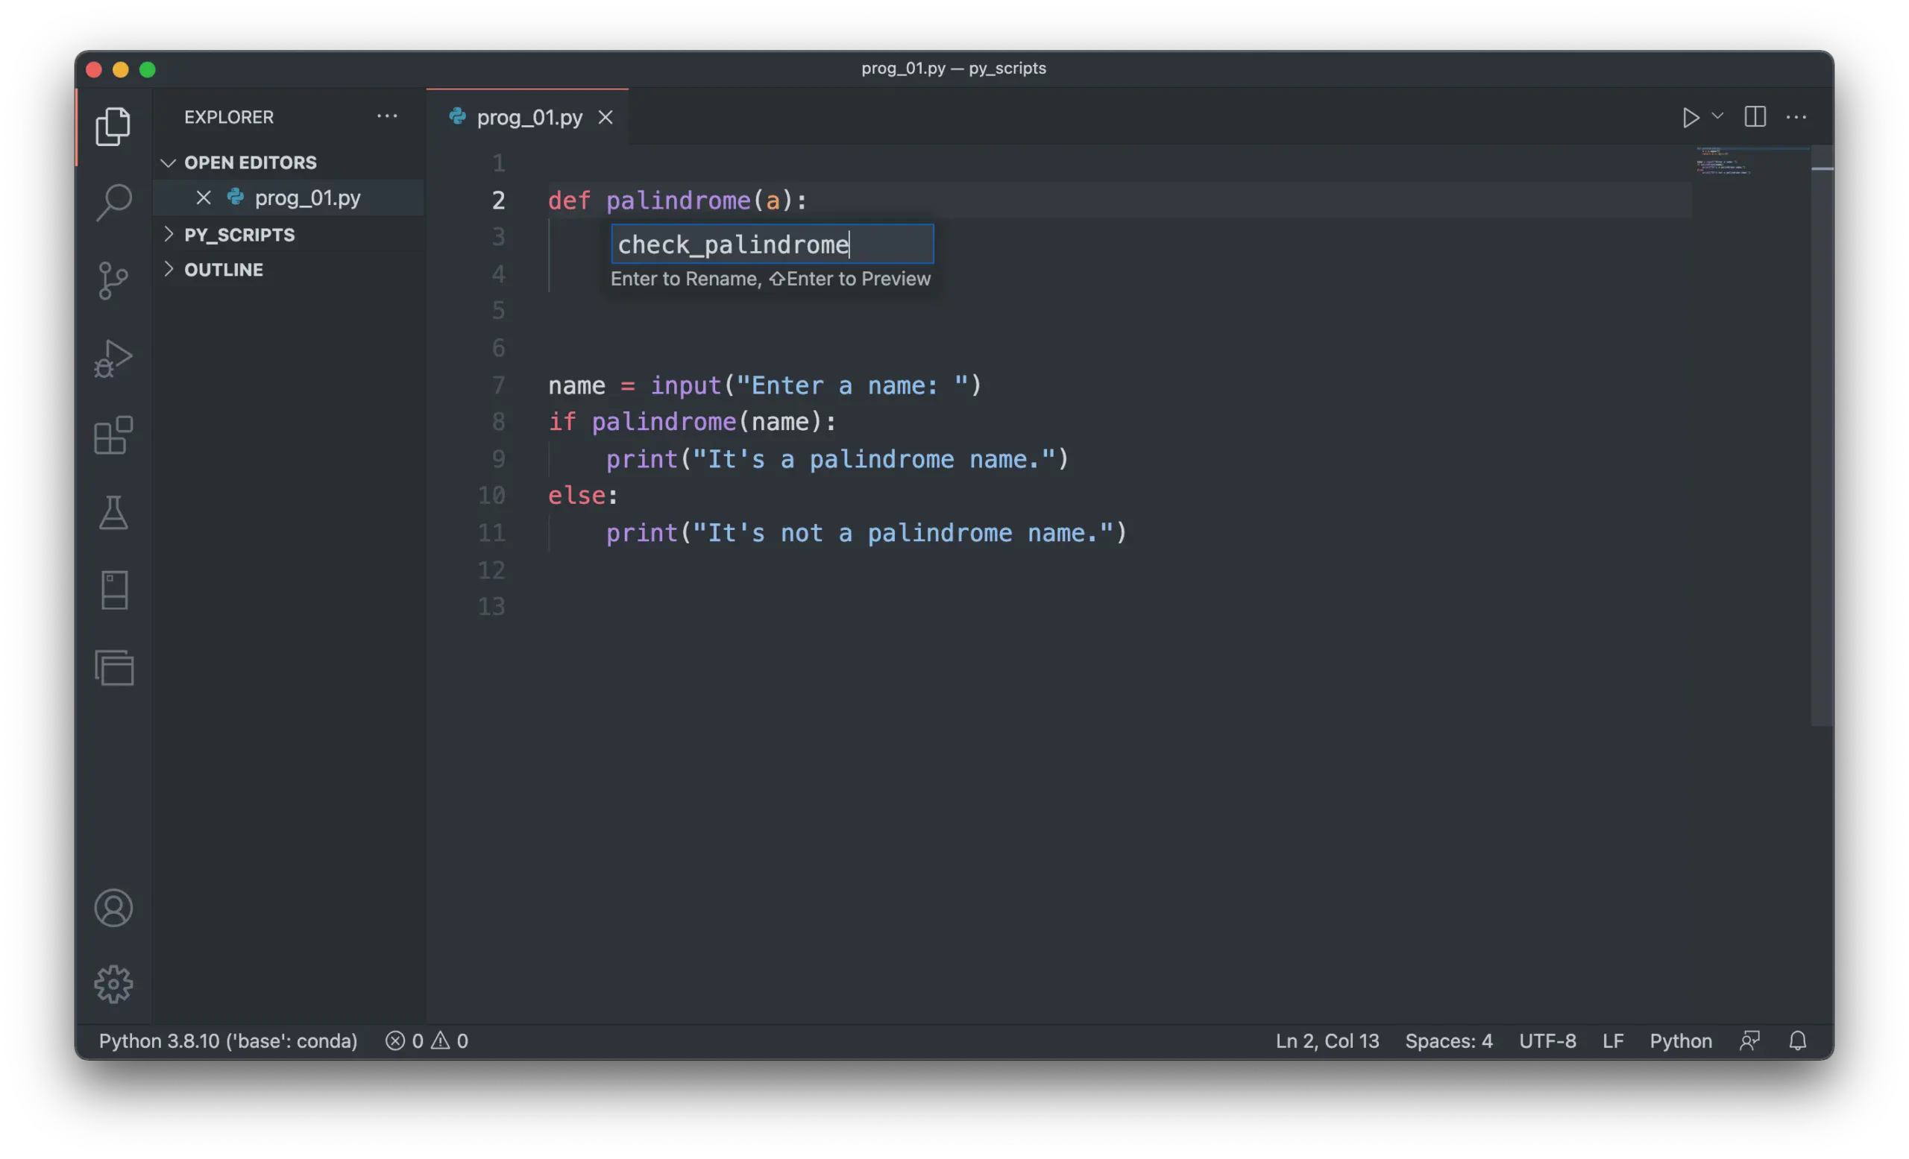Open the Accounts menu

[x=113, y=907]
